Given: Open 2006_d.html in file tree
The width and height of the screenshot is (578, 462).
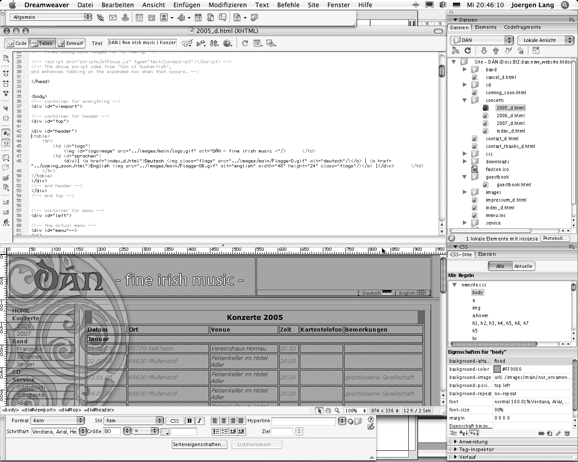Looking at the screenshot, I should tap(510, 115).
